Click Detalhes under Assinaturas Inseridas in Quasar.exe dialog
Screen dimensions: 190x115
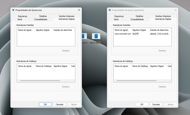(x=66, y=51)
